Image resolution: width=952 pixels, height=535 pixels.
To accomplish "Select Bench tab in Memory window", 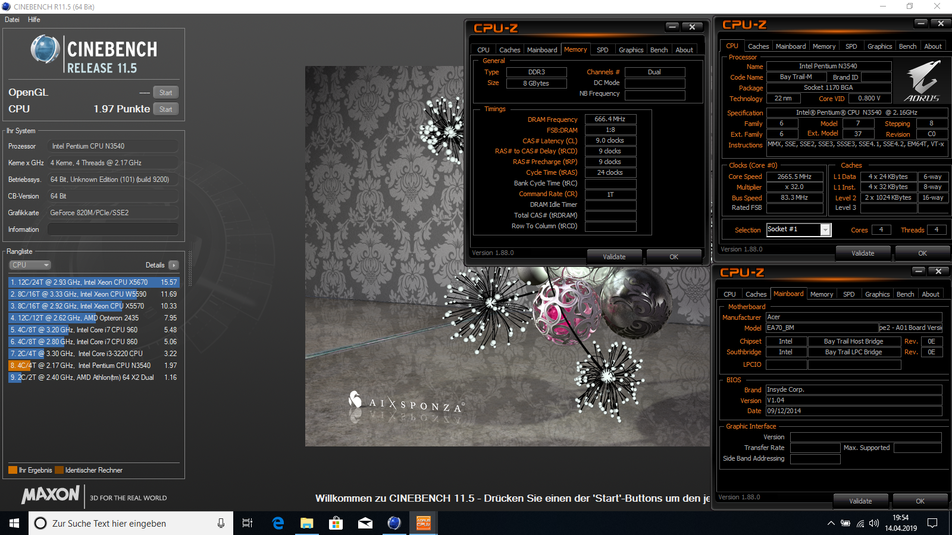I will (659, 50).
